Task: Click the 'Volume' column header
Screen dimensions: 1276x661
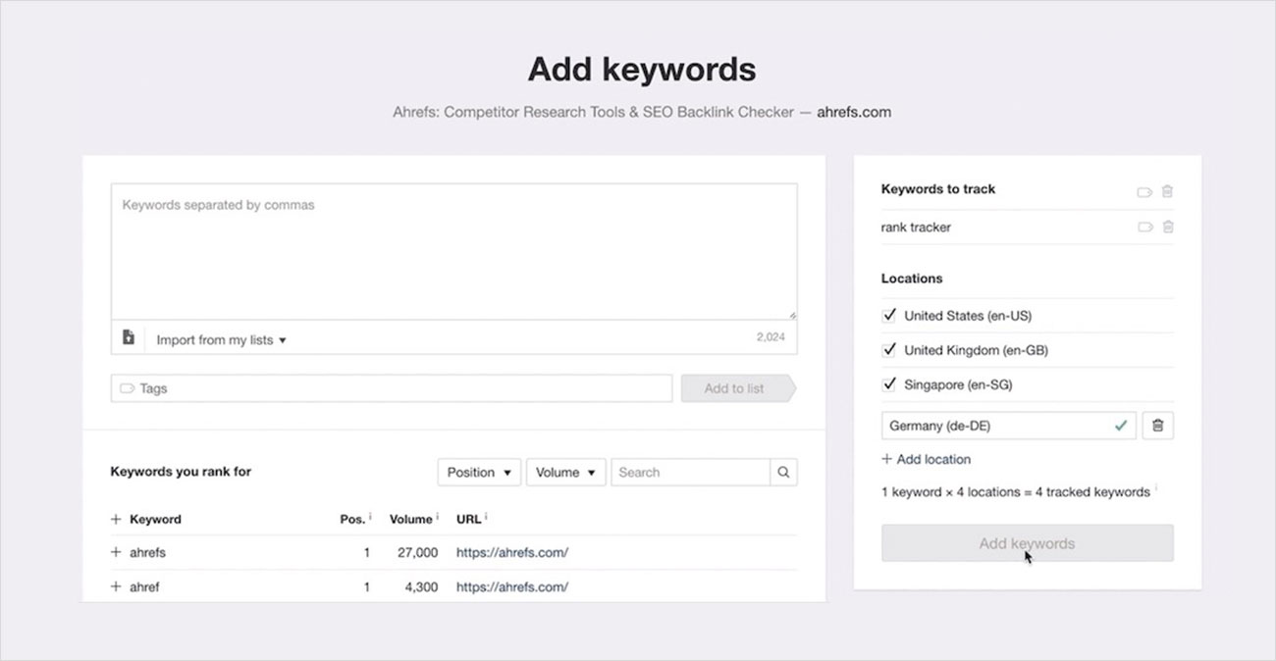Action: (410, 520)
